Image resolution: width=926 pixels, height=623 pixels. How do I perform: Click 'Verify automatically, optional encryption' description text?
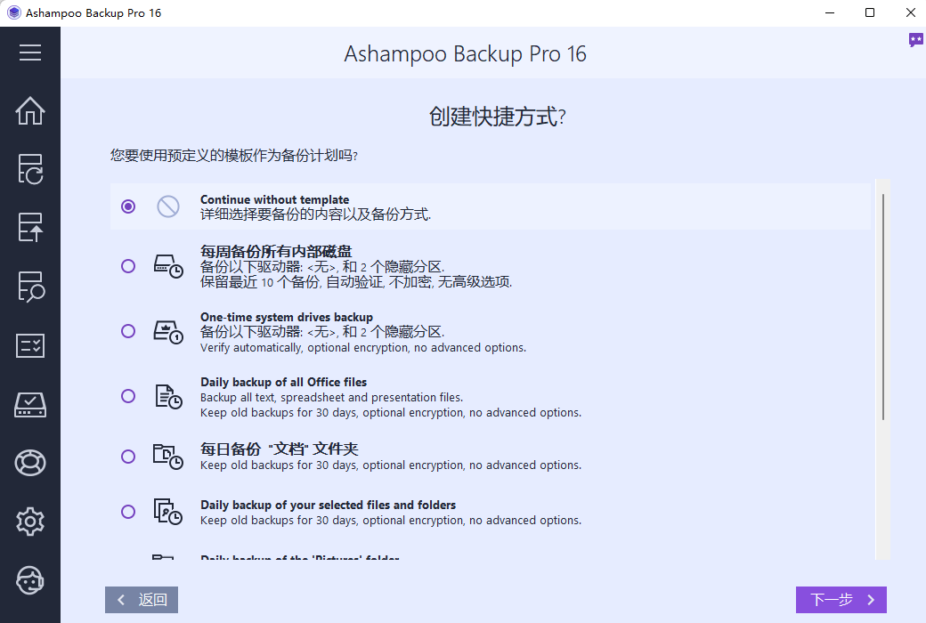363,348
